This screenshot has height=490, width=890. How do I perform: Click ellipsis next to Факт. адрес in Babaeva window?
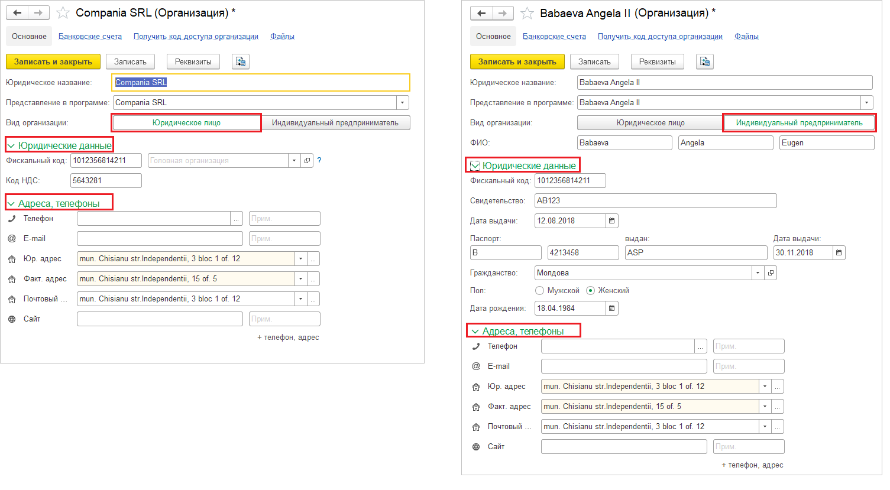(778, 407)
